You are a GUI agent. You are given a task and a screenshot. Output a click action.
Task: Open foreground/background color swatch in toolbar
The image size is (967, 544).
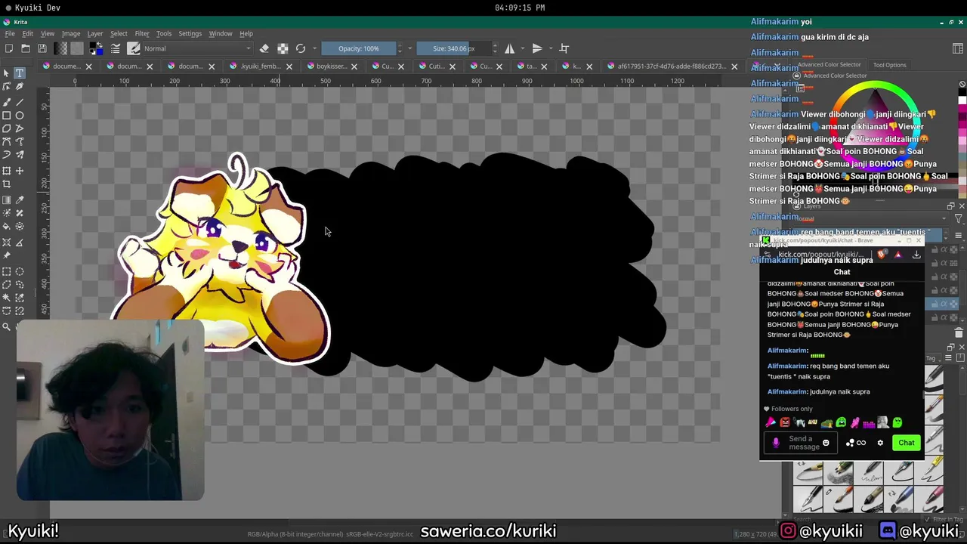[x=96, y=48]
